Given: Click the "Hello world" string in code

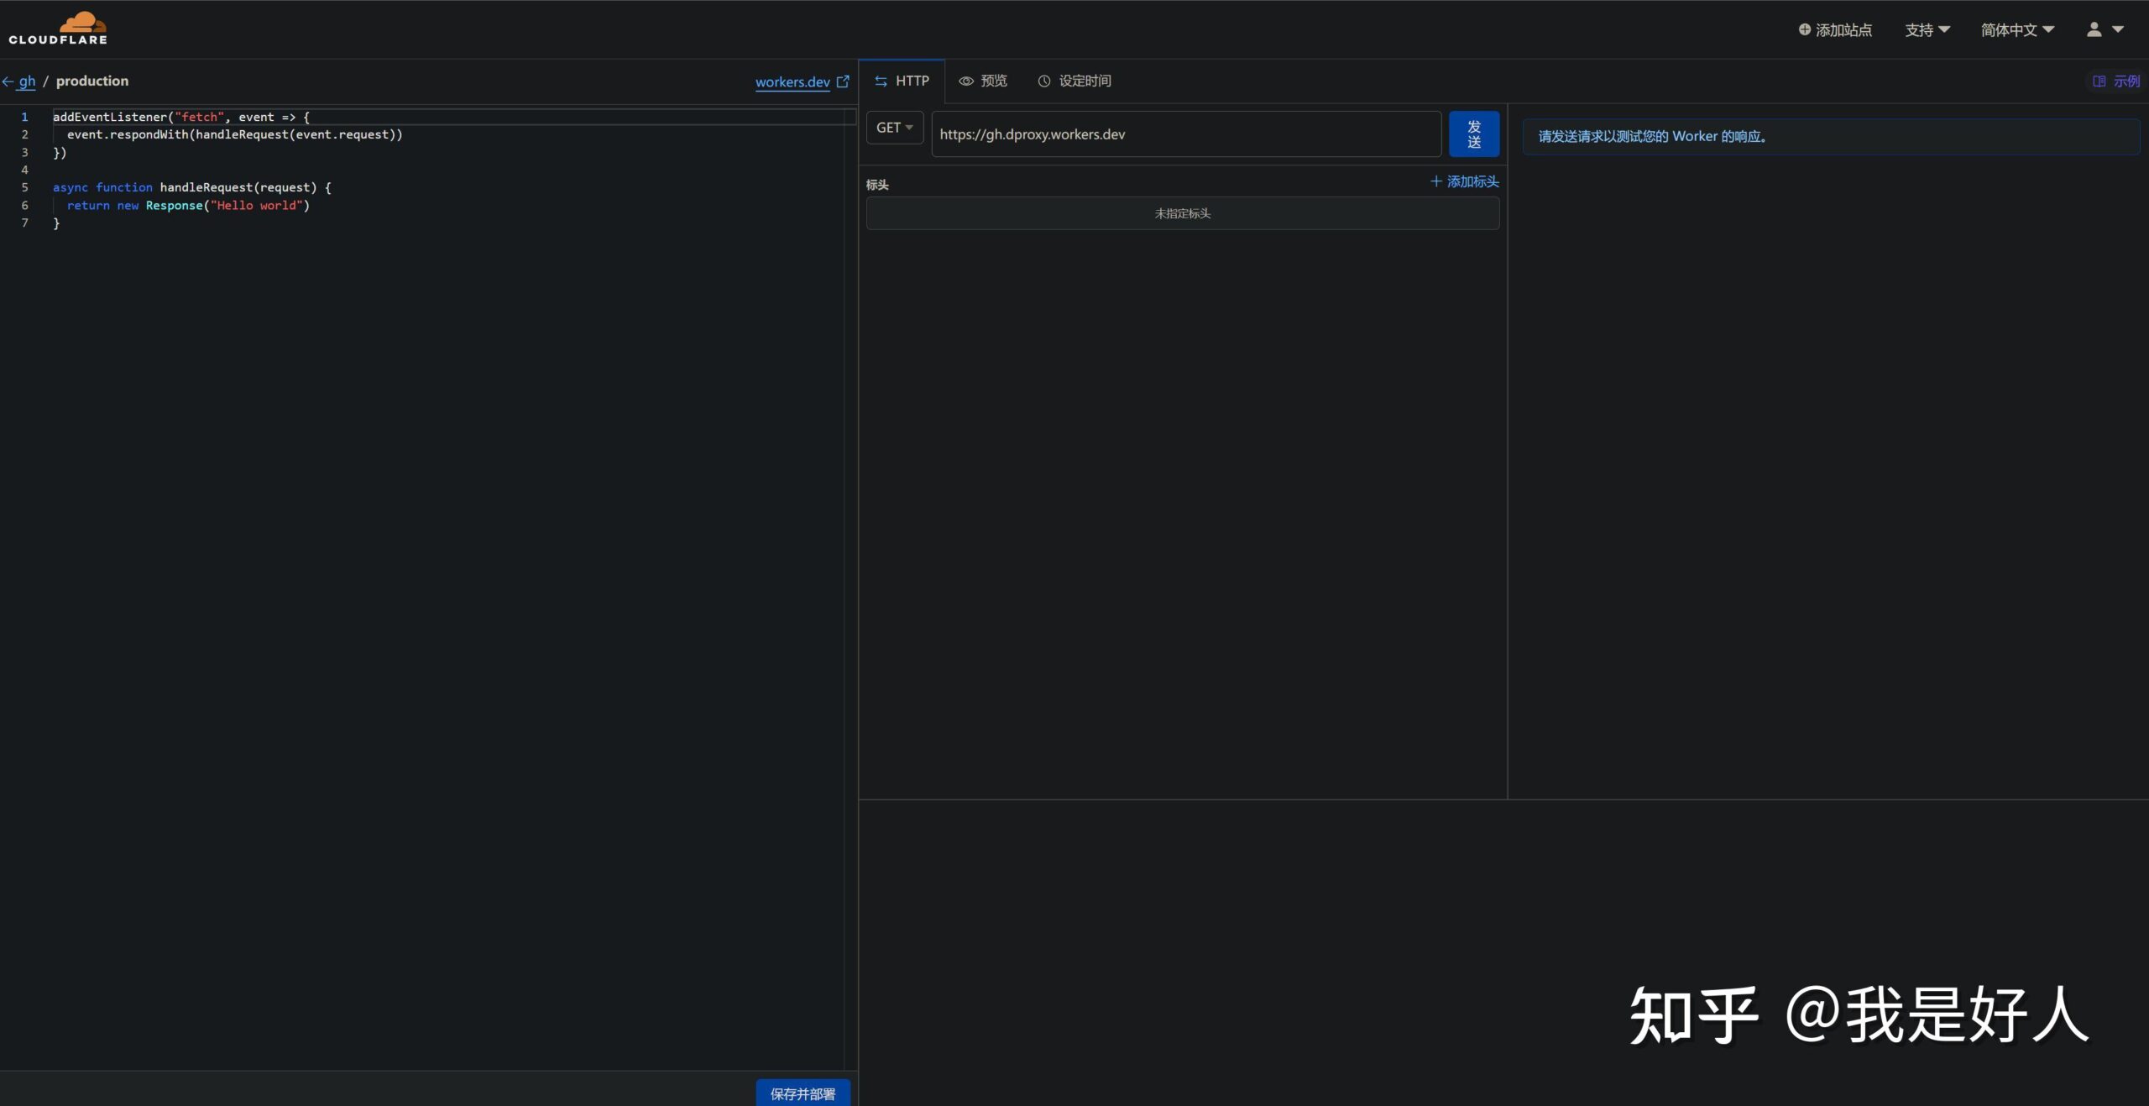Looking at the screenshot, I should coord(256,205).
